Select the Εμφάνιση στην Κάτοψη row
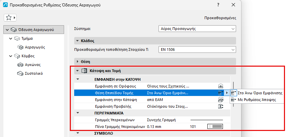This screenshot has width=287, height=137. (152, 100)
